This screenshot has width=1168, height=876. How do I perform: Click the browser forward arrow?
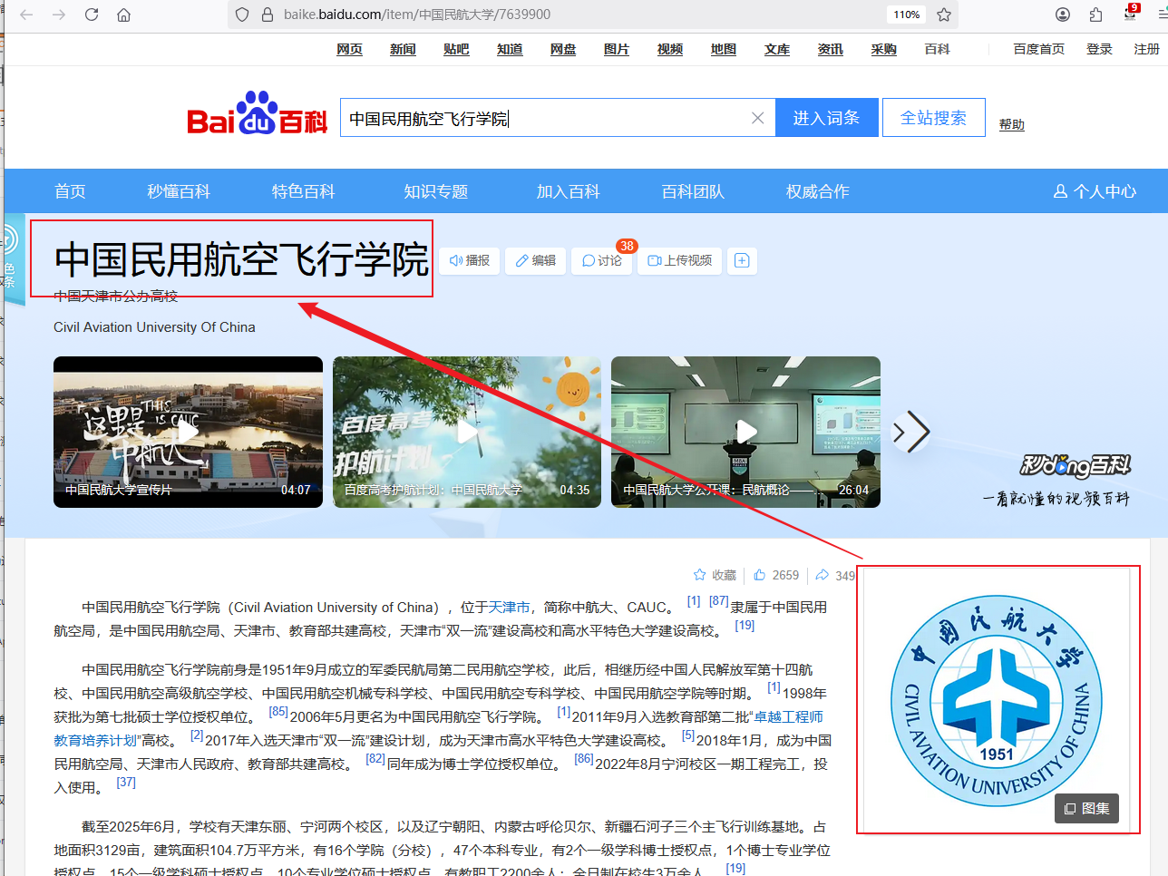(x=59, y=15)
